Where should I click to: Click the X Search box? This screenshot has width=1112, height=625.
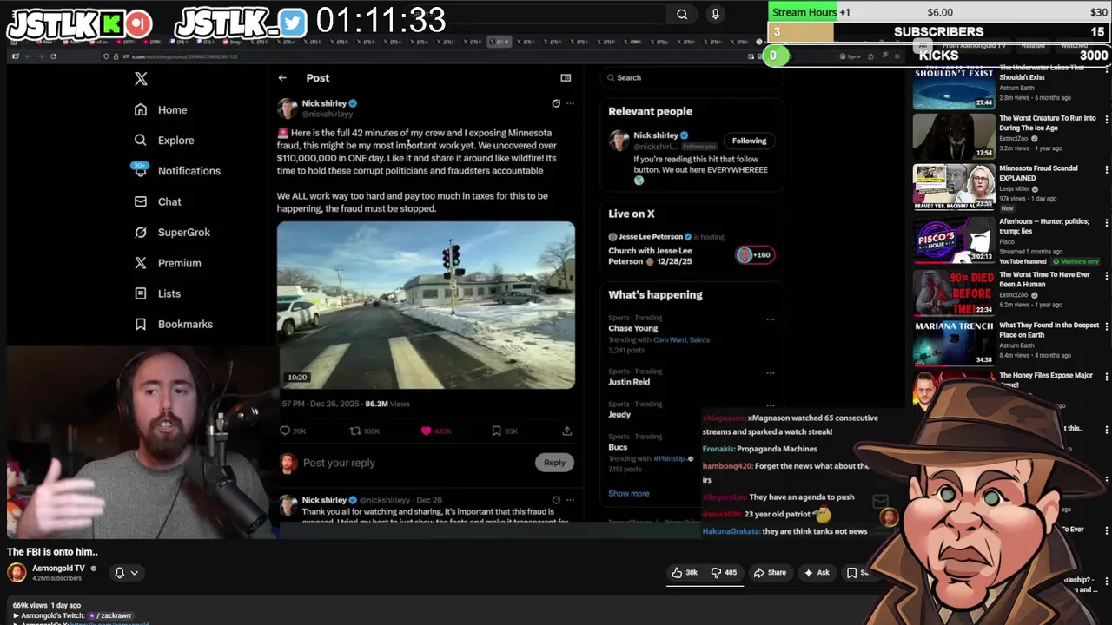coord(693,77)
